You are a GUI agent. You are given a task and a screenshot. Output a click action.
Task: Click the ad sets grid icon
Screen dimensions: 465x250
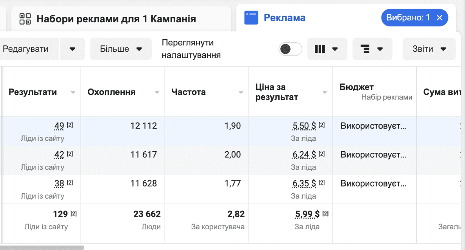[25, 19]
